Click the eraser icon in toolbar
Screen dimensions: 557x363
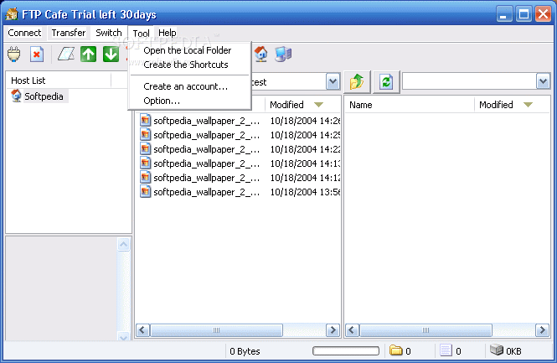pyautogui.click(x=66, y=54)
